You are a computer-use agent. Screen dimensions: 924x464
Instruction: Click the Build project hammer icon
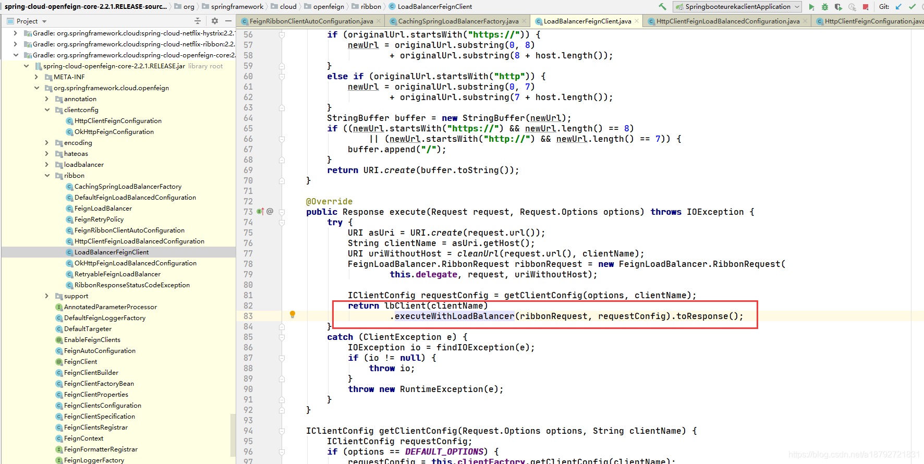point(662,7)
